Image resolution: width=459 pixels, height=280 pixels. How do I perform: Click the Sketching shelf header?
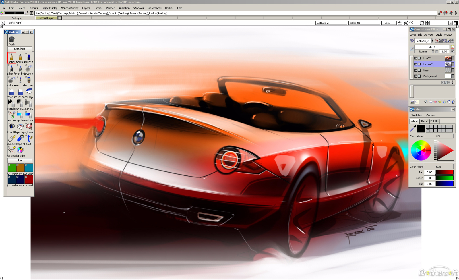(x=20, y=49)
